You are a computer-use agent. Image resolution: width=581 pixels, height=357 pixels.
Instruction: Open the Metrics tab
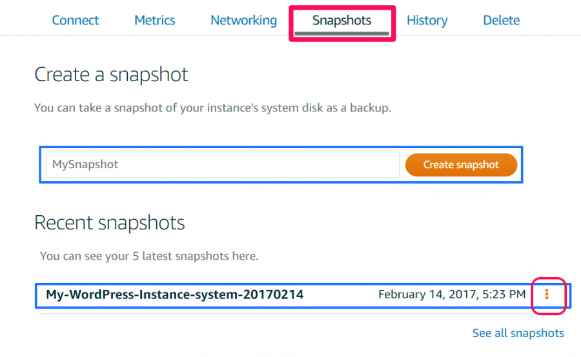(x=154, y=20)
